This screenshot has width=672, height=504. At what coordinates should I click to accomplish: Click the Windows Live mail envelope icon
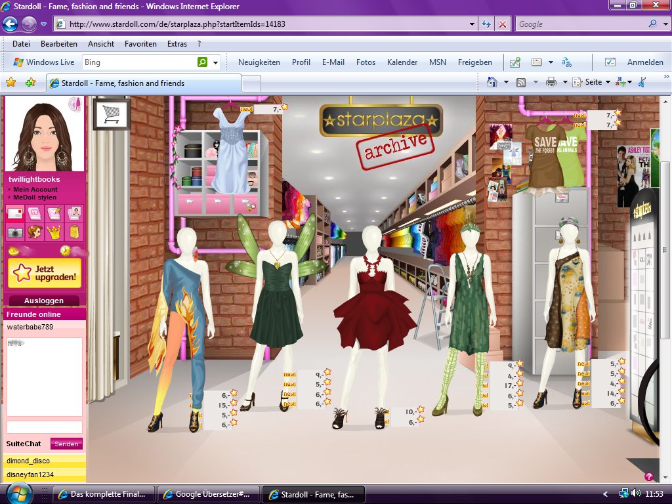click(x=514, y=62)
